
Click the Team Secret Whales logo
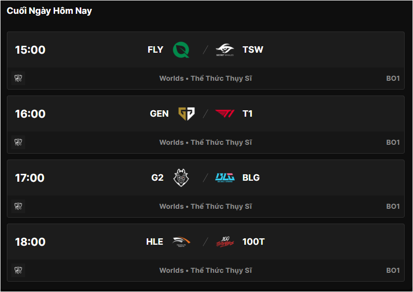[225, 50]
